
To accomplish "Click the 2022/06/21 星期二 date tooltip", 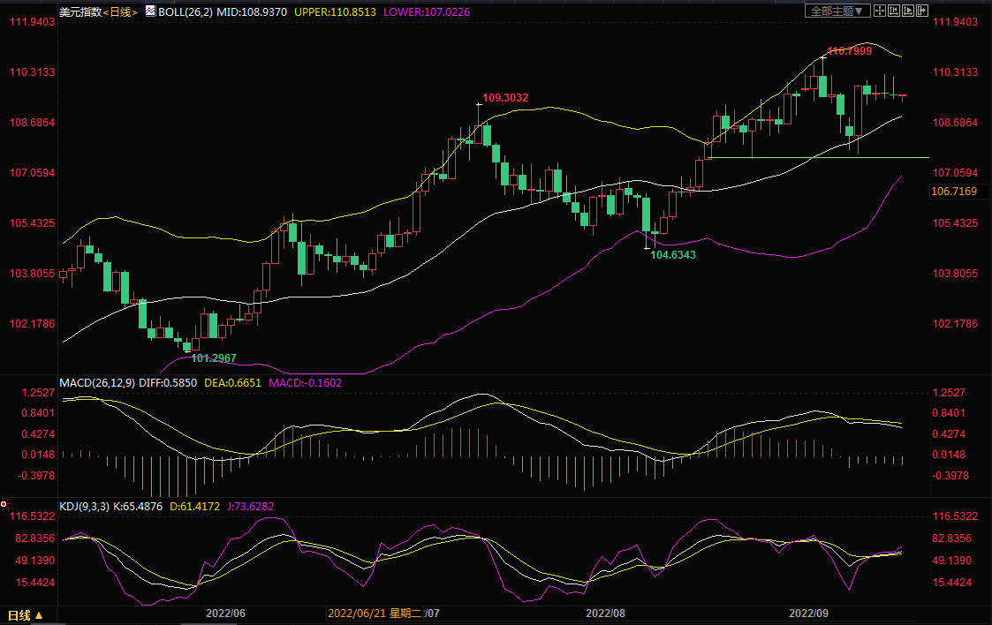I will [x=375, y=613].
